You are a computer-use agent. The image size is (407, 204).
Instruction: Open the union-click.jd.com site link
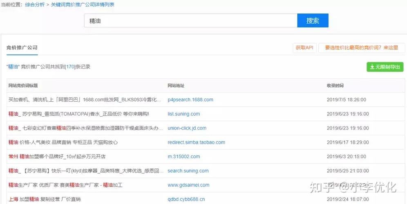coord(187,128)
